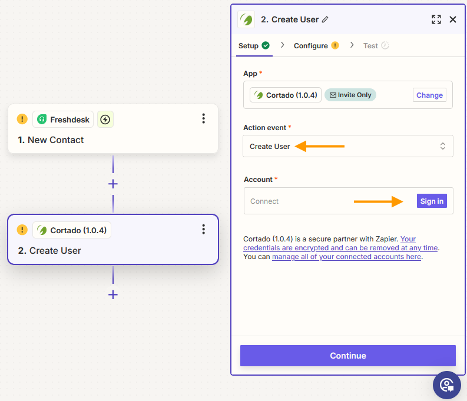
Task: Click the warning icon on Cortado step
Action: pyautogui.click(x=22, y=230)
